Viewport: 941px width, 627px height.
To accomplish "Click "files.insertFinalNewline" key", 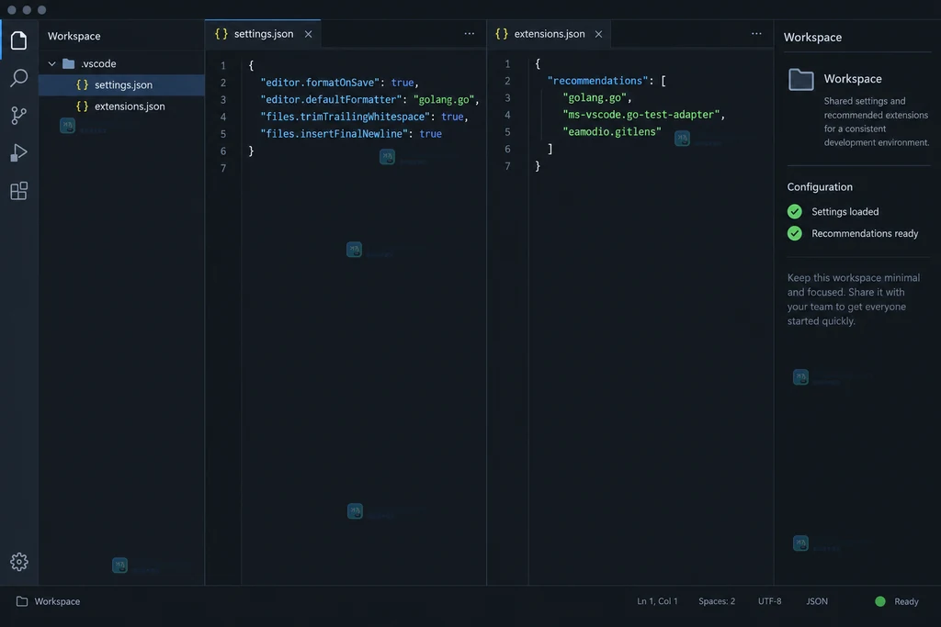I will click(334, 134).
